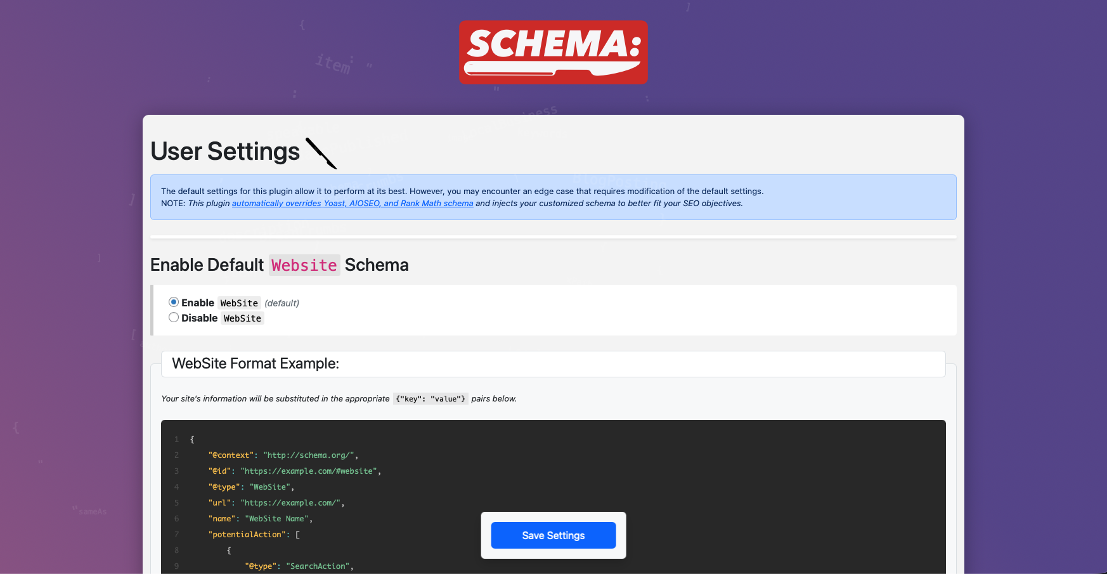The height and width of the screenshot is (574, 1107).
Task: Click the "@id" website URL code line
Action: click(x=294, y=471)
